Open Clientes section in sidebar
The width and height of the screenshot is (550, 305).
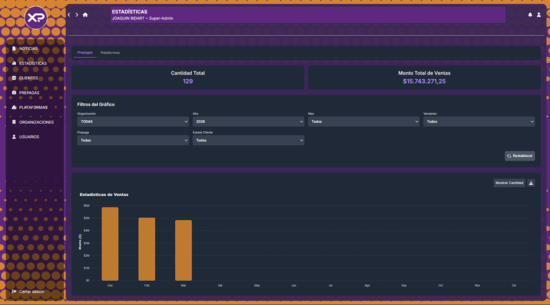(28, 78)
